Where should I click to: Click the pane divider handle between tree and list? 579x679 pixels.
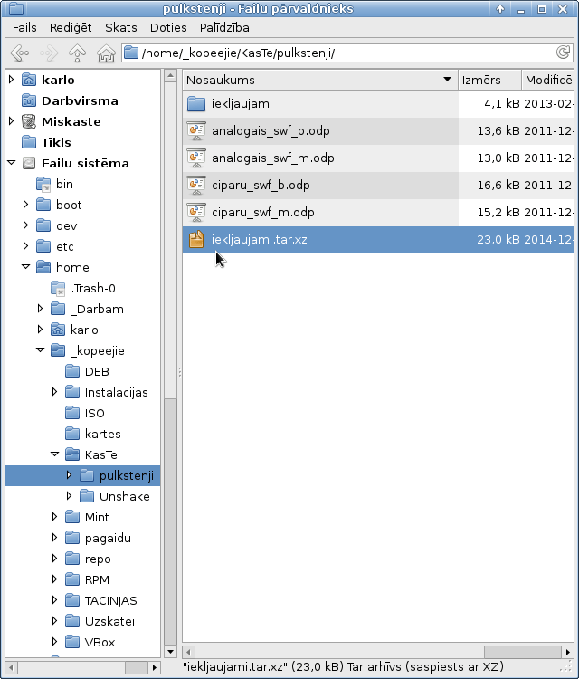pos(180,372)
